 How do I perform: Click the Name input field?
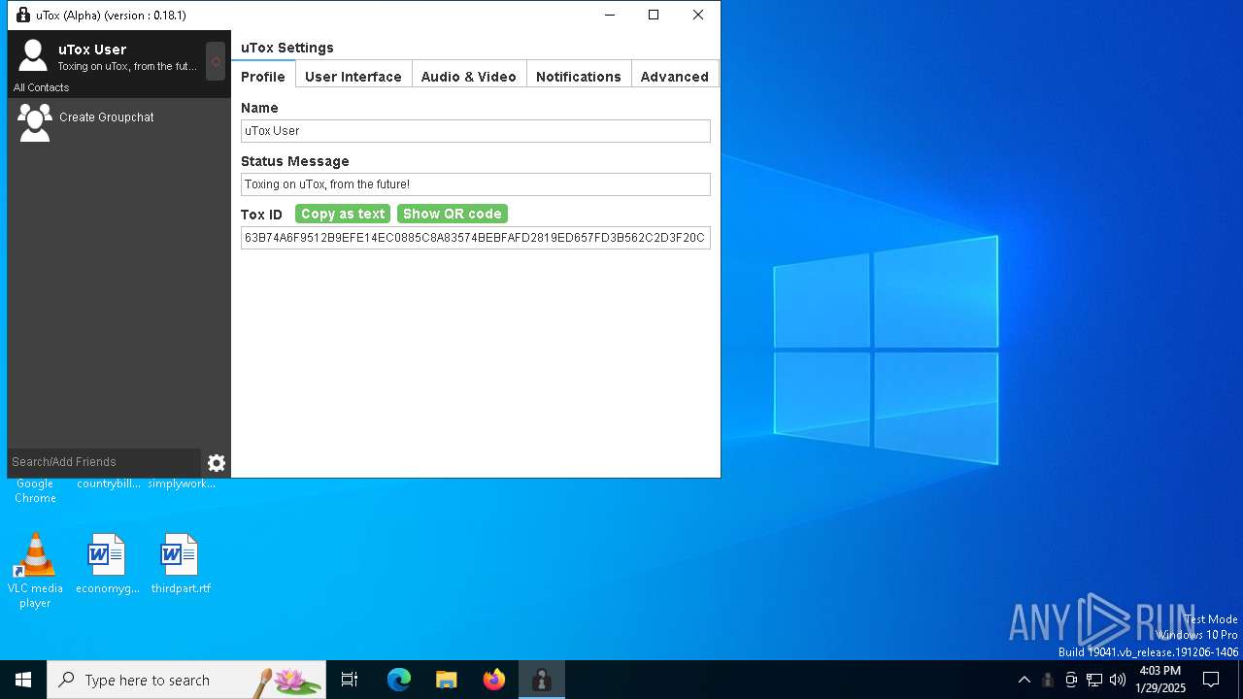(476, 131)
